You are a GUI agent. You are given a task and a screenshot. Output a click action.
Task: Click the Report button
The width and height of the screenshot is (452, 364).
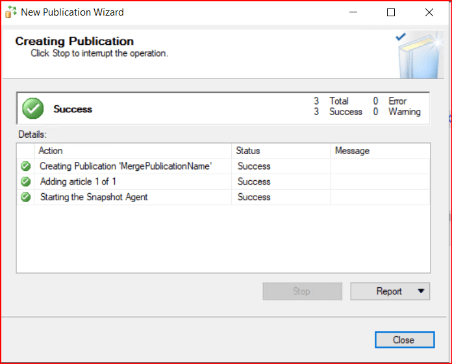(x=388, y=292)
